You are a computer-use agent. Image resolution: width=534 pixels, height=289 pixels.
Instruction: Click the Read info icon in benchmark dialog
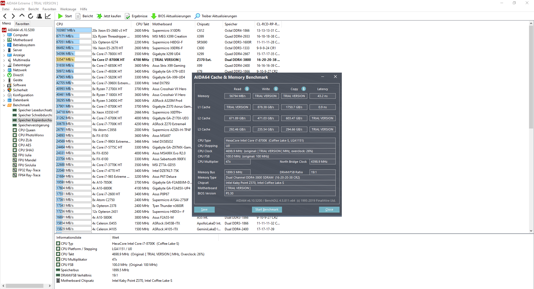pyautogui.click(x=247, y=89)
